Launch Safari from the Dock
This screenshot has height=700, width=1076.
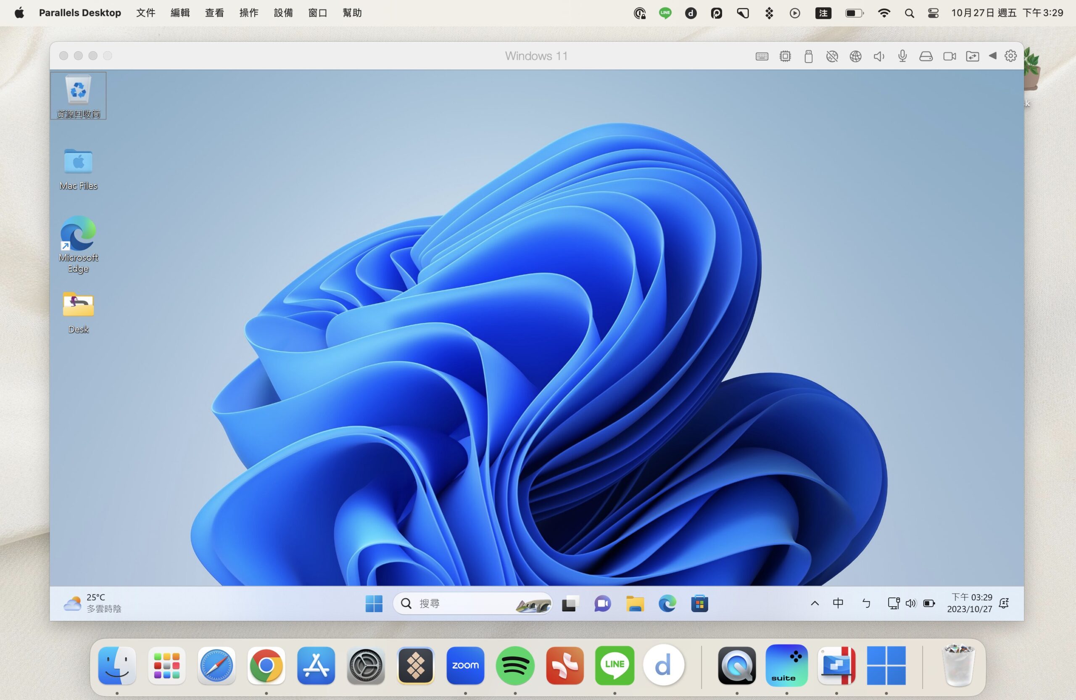[x=216, y=665]
